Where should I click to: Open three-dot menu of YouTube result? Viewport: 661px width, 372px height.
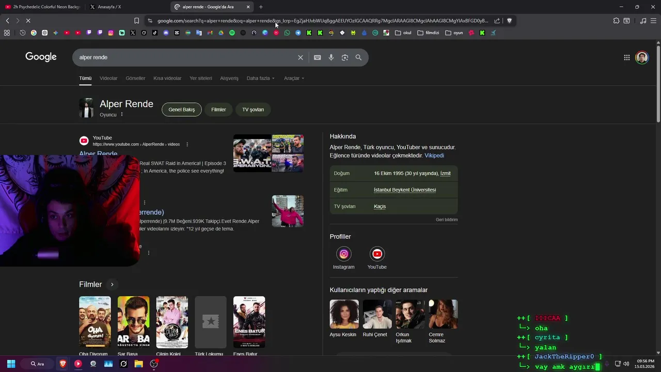187,144
